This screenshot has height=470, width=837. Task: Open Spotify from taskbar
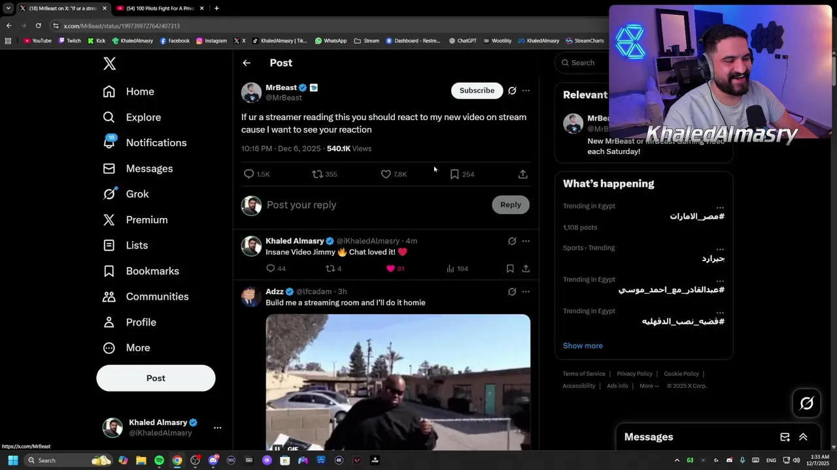pyautogui.click(x=159, y=460)
